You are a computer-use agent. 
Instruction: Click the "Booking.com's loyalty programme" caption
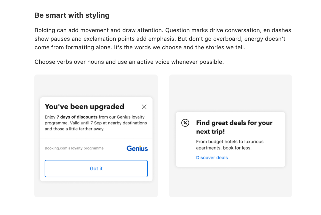[74, 148]
